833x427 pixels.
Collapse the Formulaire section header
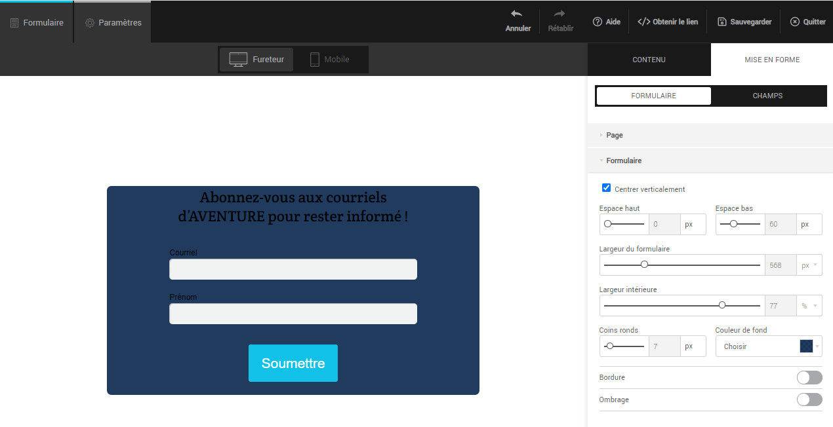point(623,160)
